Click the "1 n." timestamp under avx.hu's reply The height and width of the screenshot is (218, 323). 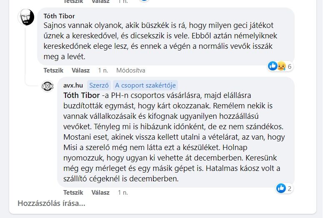pos(123,193)
